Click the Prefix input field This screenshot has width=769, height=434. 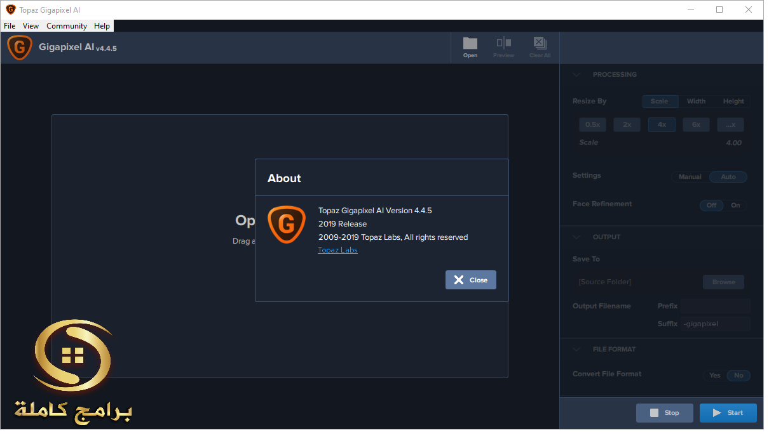coord(716,306)
